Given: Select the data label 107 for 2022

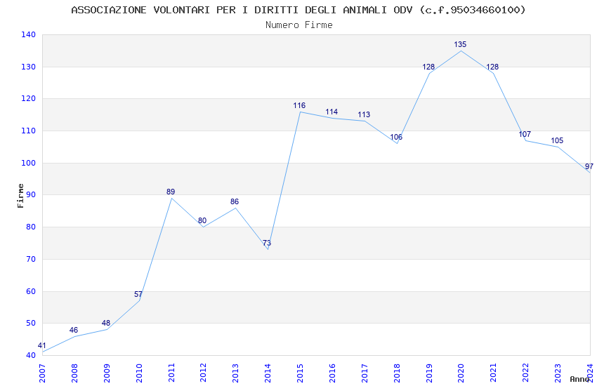Looking at the screenshot, I should tap(525, 134).
